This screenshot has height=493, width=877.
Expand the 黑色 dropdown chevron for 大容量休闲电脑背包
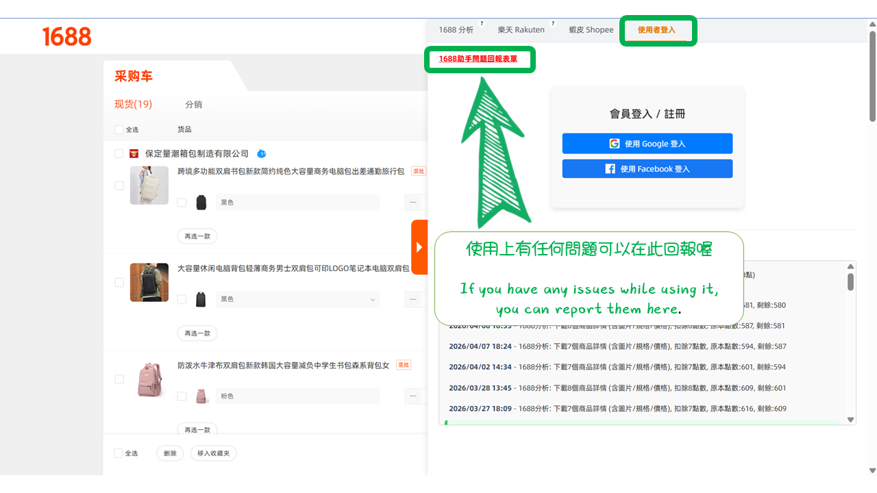(x=373, y=300)
